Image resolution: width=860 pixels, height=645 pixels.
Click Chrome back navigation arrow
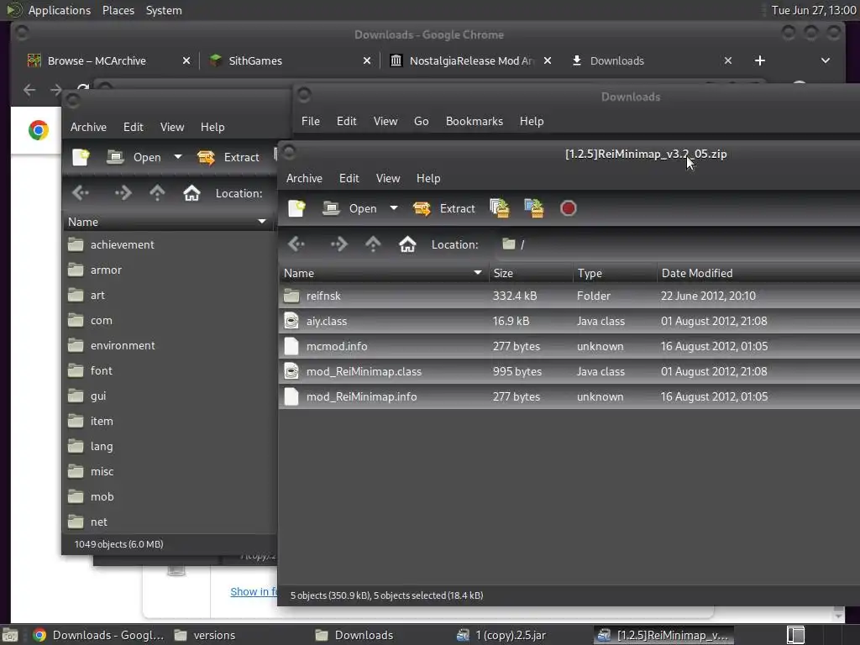pyautogui.click(x=29, y=90)
